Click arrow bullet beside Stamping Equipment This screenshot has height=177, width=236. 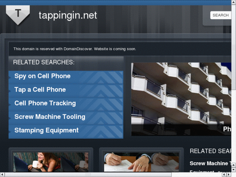tap(10, 132)
